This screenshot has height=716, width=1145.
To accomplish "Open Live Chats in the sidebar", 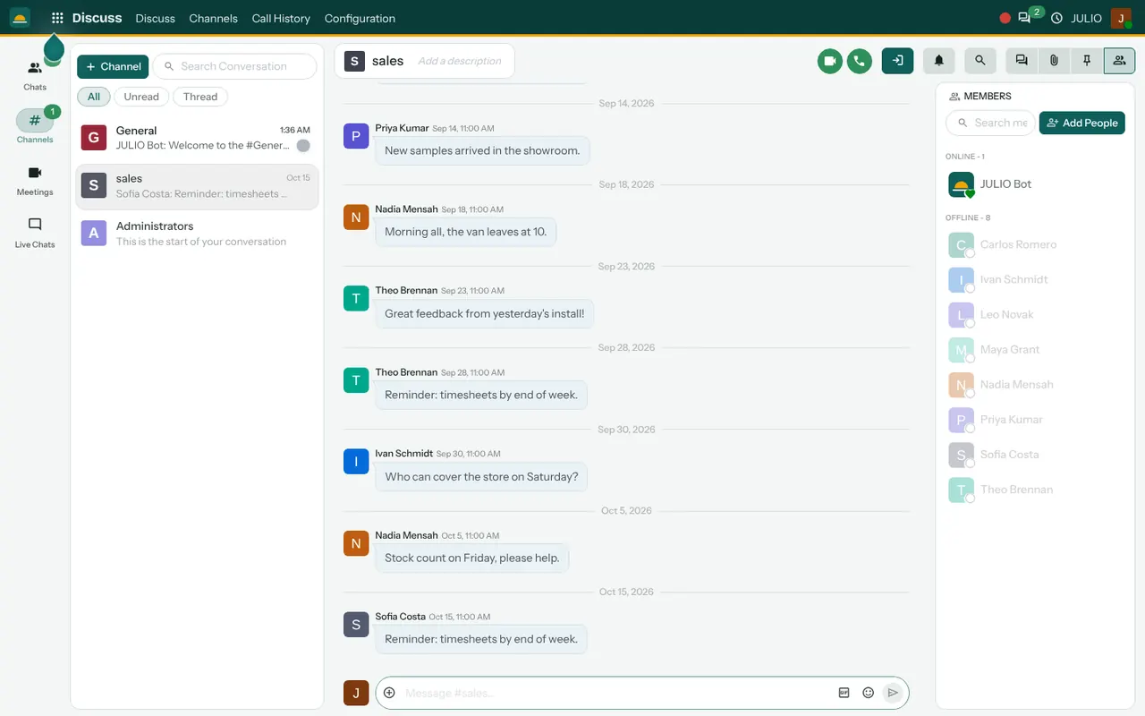I will 35,233.
